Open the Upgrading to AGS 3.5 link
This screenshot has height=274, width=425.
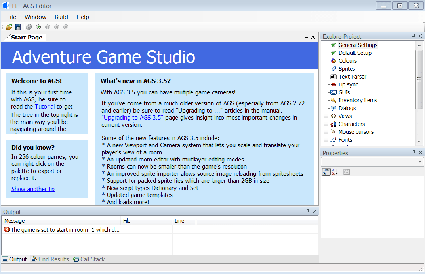(x=132, y=118)
